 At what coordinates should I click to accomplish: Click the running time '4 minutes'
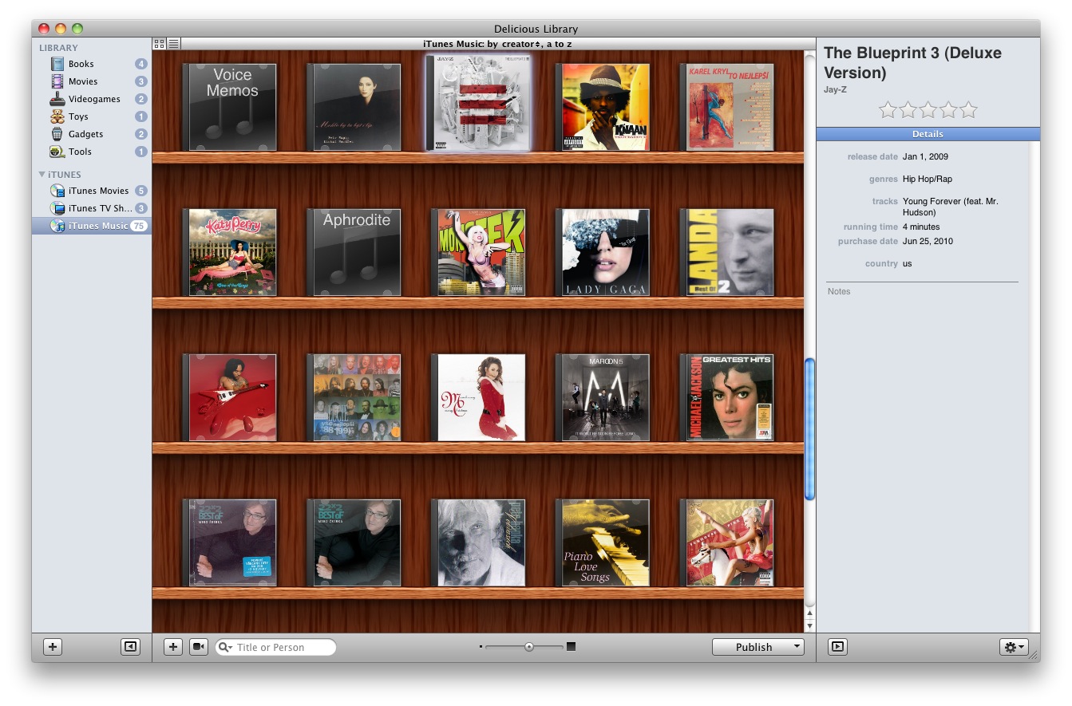point(923,227)
